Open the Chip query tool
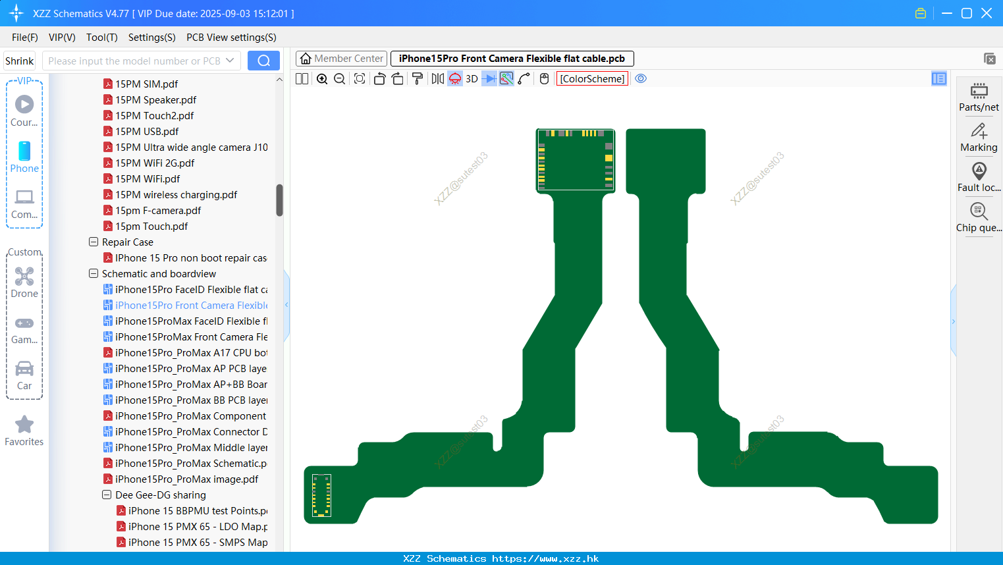 pyautogui.click(x=979, y=218)
